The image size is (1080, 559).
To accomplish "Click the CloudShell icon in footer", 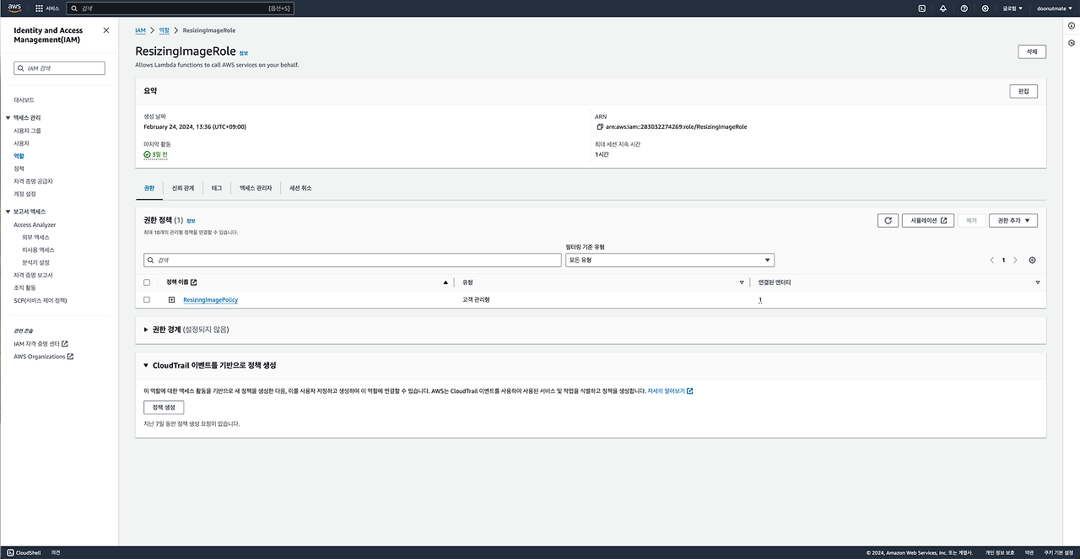I will (x=10, y=552).
